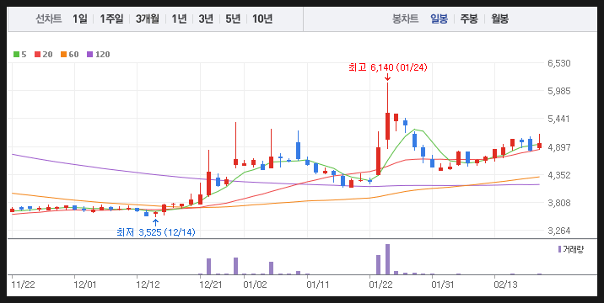Open the 3년 line chart view
This screenshot has width=604, height=303.
pos(206,19)
